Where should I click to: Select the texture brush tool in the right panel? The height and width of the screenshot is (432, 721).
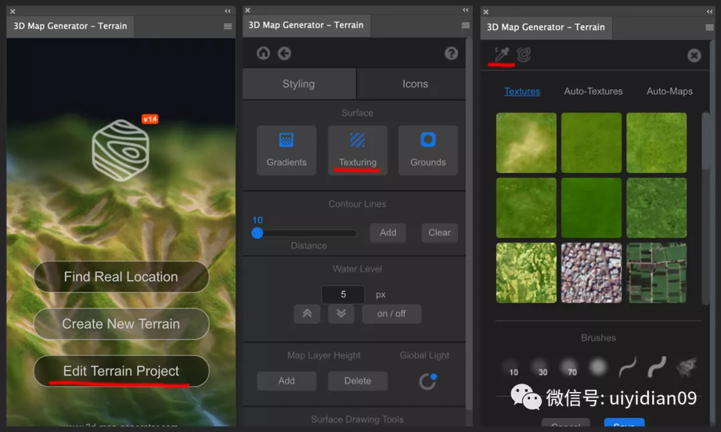501,55
